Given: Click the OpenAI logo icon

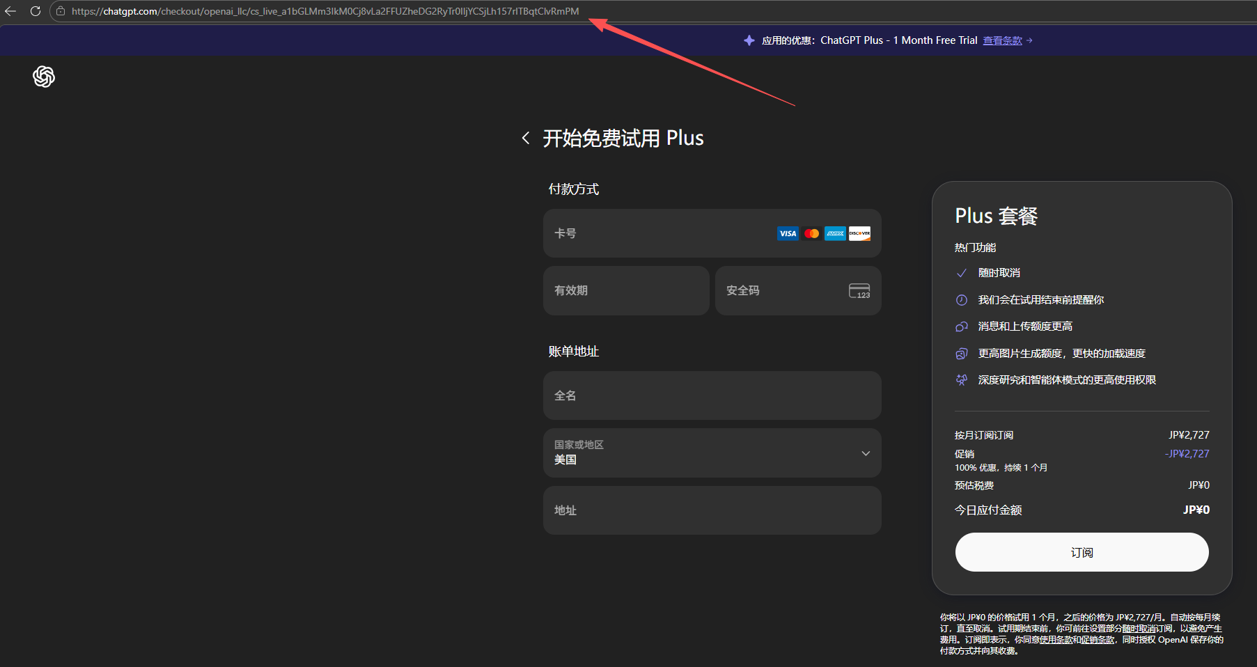Looking at the screenshot, I should click(44, 77).
